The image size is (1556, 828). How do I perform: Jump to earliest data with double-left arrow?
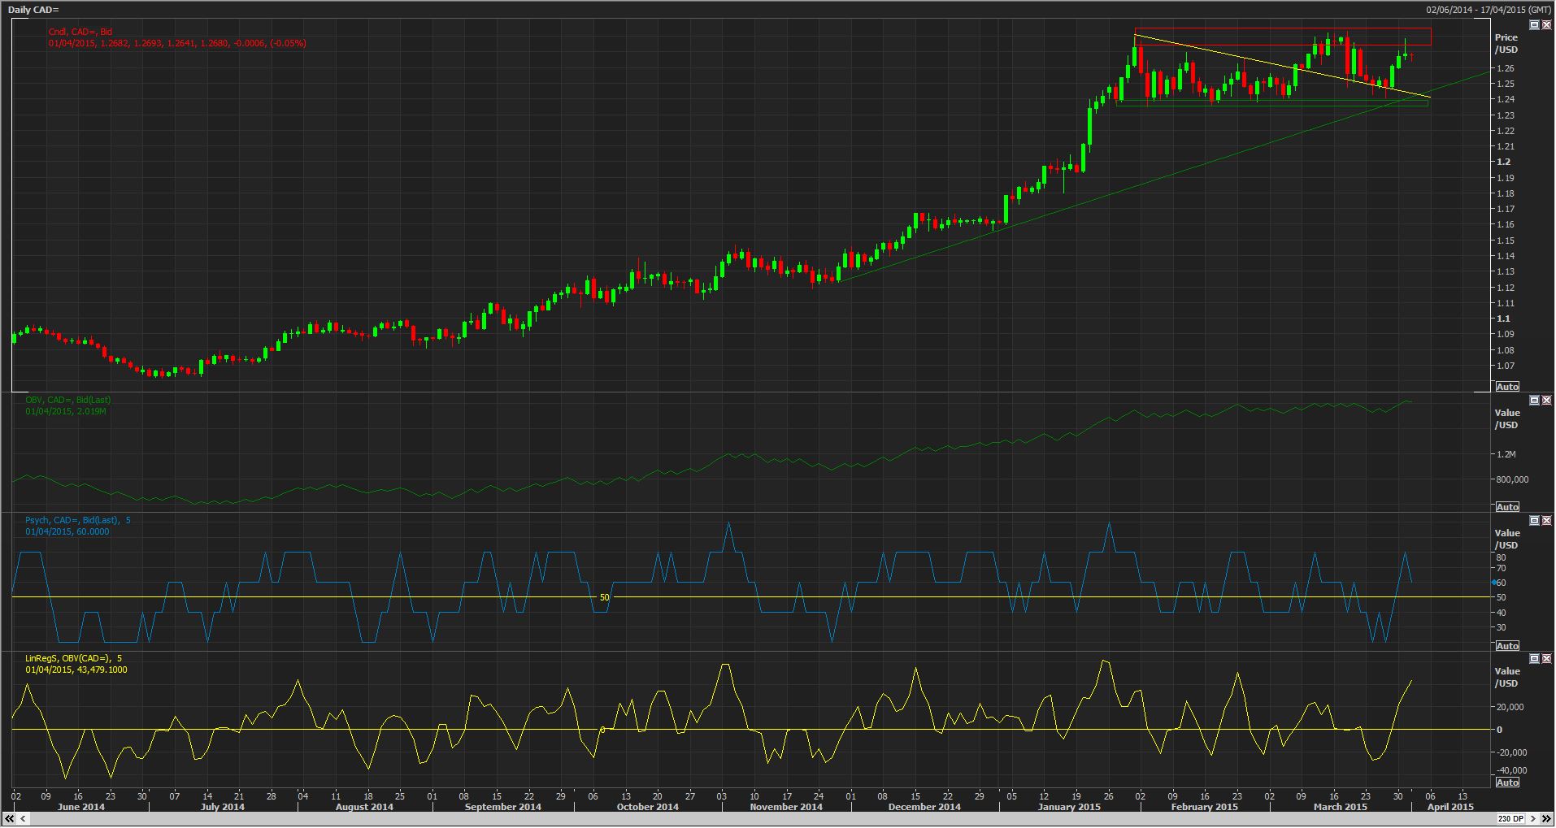(9, 818)
